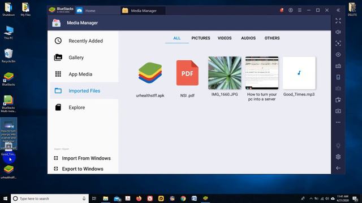Switch to the PICTURES filter tab
The width and height of the screenshot is (362, 203).
tap(201, 38)
